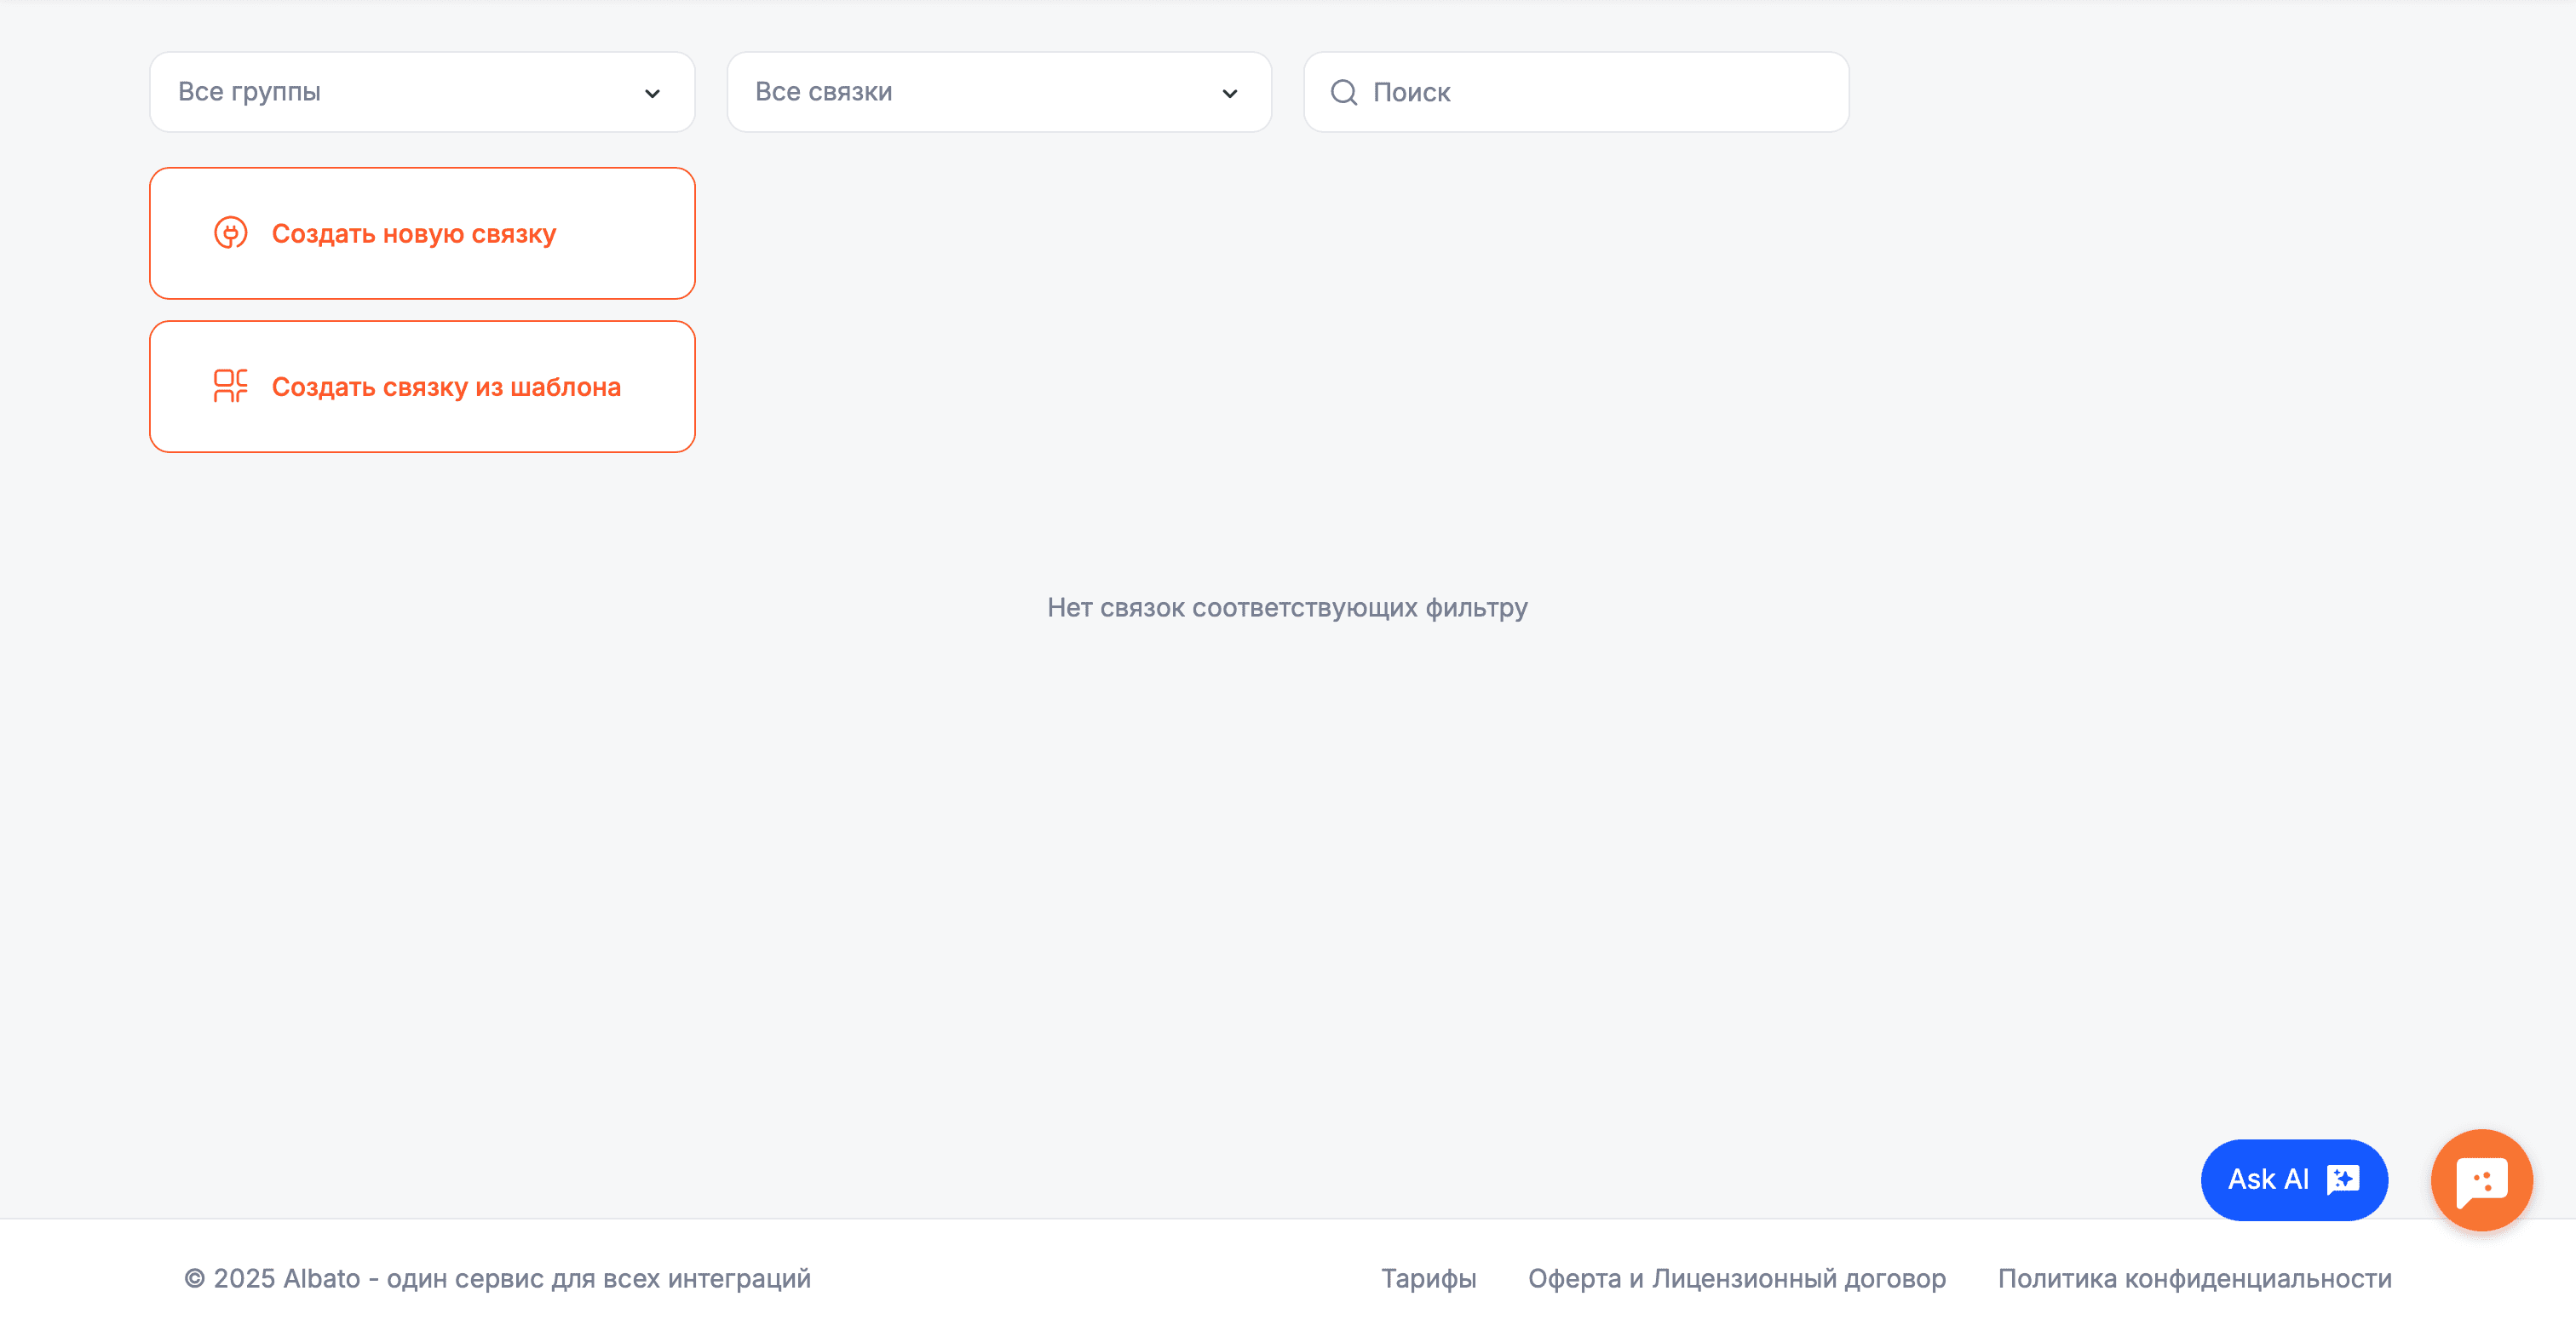Image resolution: width=2576 pixels, height=1337 pixels.
Task: Click the template grid icon on the Создать связку из шаблона card
Action: tap(230, 386)
